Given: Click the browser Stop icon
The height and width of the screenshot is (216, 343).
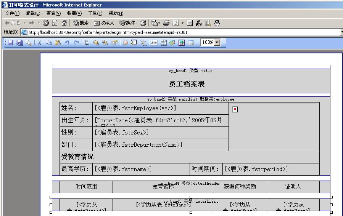Looking at the screenshot, I should coord(46,23).
